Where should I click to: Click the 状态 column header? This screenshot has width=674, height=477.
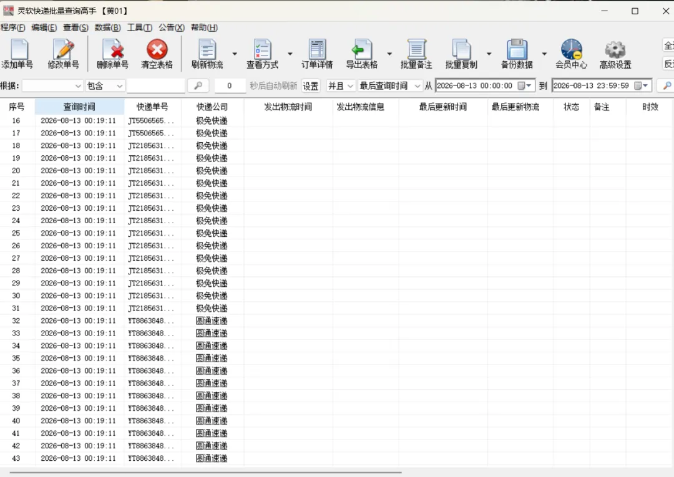tap(571, 107)
